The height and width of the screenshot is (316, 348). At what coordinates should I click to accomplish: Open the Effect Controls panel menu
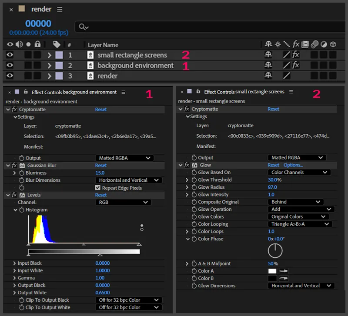tap(124, 92)
